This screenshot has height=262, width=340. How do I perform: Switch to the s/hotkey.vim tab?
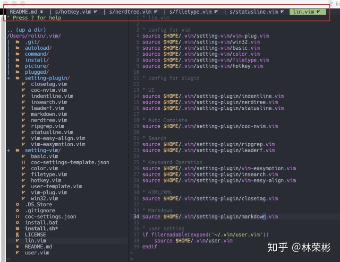76,12
